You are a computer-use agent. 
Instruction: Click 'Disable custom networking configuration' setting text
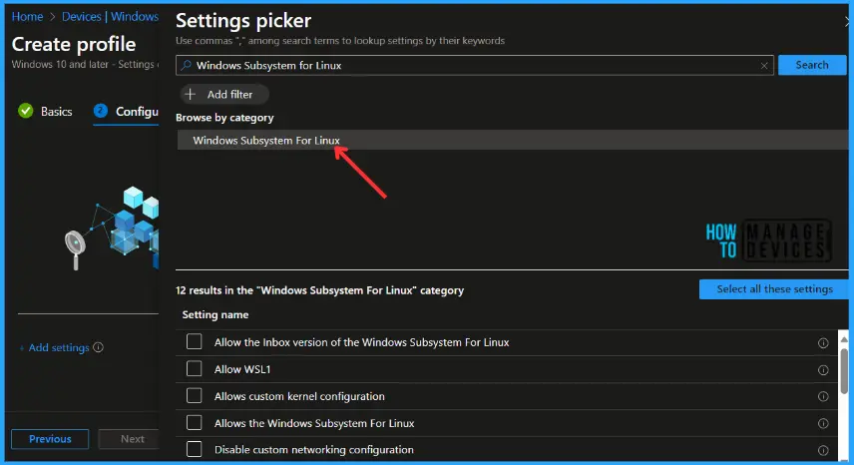click(313, 450)
